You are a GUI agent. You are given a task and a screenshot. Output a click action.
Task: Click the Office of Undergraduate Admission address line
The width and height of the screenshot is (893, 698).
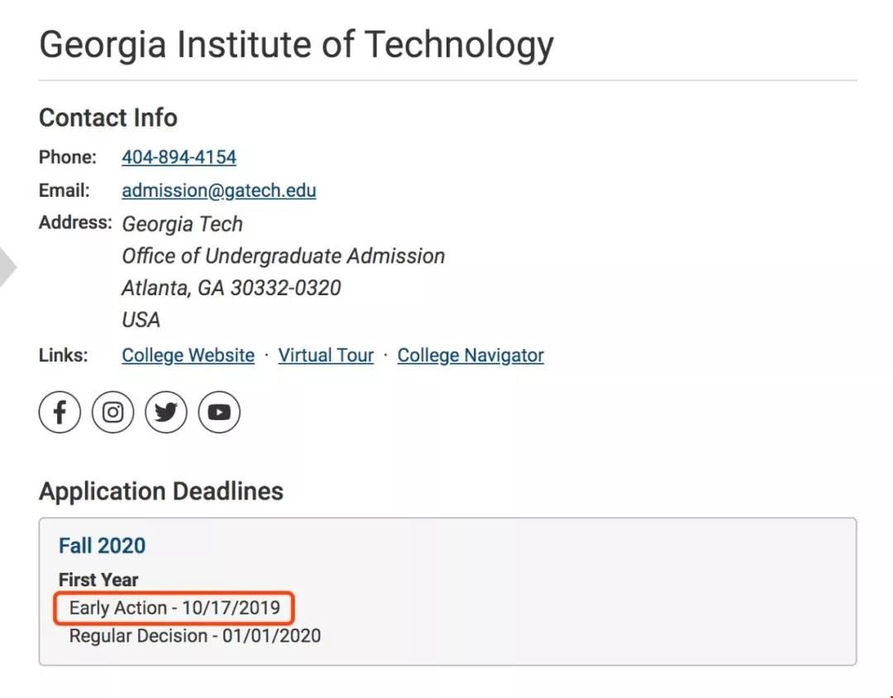283,256
